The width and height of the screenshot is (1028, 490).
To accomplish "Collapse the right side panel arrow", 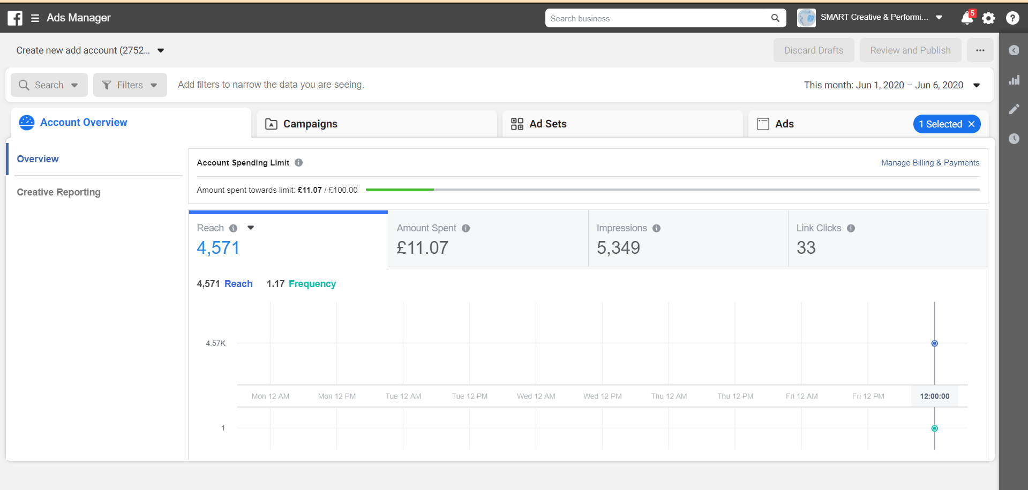I will click(1014, 50).
